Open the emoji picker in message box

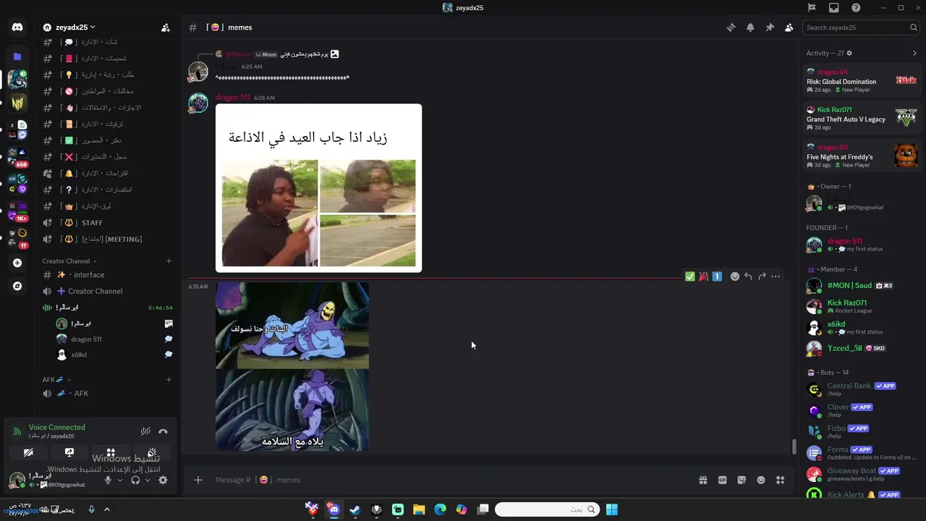pyautogui.click(x=761, y=480)
